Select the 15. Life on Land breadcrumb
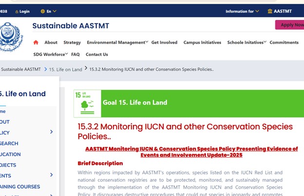 [65, 69]
